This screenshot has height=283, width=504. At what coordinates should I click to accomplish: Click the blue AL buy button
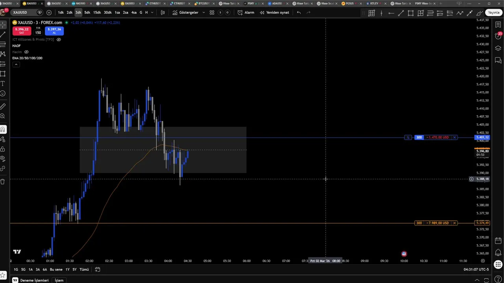54,31
